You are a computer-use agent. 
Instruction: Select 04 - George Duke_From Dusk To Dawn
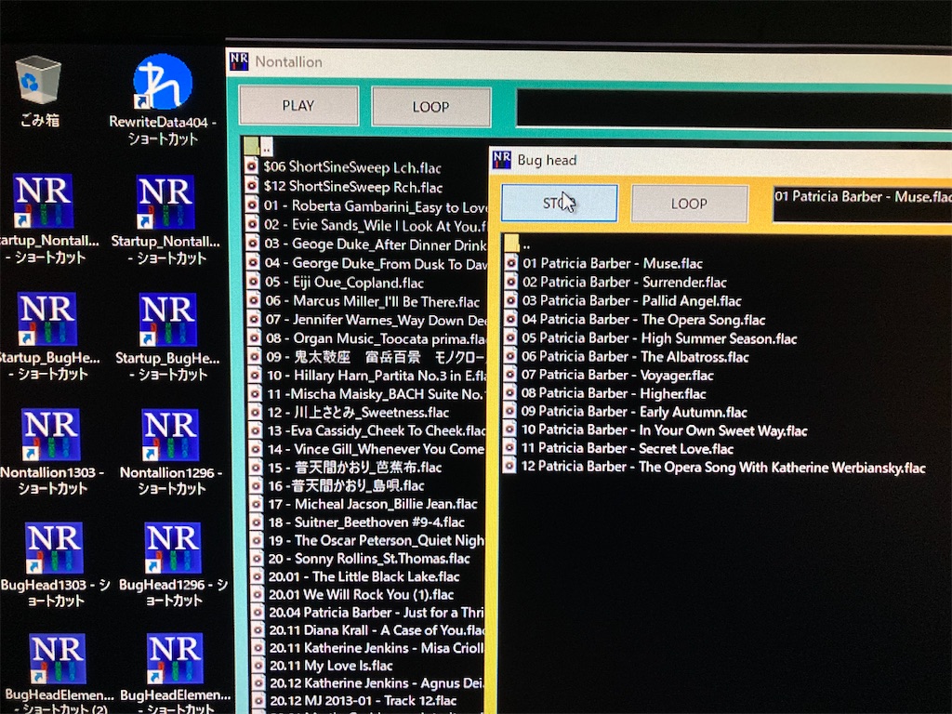[x=376, y=263]
